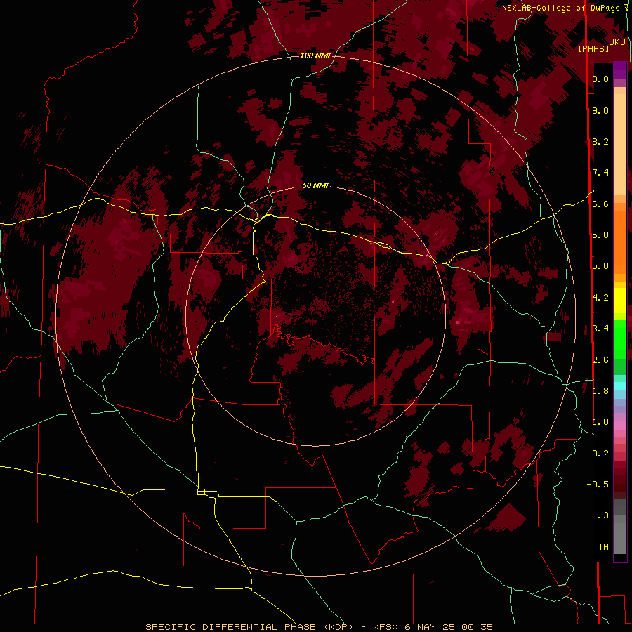Pick the bright green band of color bar

pyautogui.click(x=620, y=338)
